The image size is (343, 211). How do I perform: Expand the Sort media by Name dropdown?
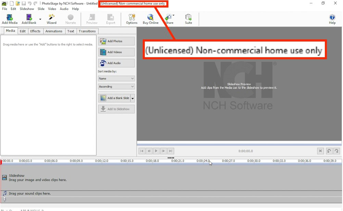(116, 78)
